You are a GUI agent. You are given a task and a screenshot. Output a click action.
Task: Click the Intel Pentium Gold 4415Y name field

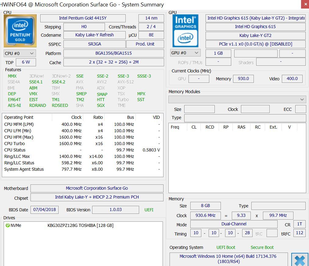[x=83, y=18]
